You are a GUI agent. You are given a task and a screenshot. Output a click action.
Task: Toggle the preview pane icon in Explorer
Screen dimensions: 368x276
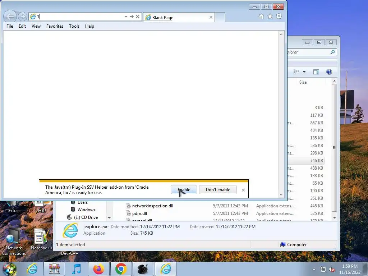pyautogui.click(x=316, y=72)
